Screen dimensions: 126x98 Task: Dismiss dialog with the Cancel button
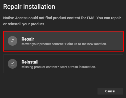coord(110,91)
